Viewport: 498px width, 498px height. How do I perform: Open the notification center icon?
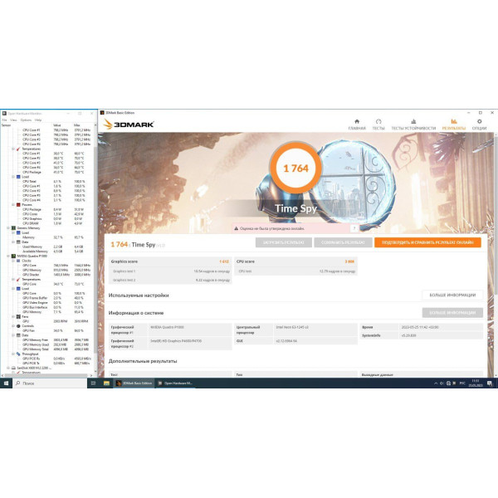point(490,383)
